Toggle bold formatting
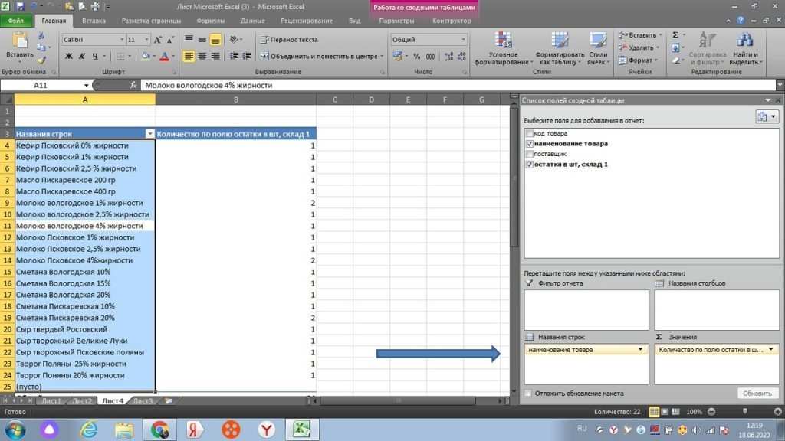The image size is (785, 441). pyautogui.click(x=68, y=57)
